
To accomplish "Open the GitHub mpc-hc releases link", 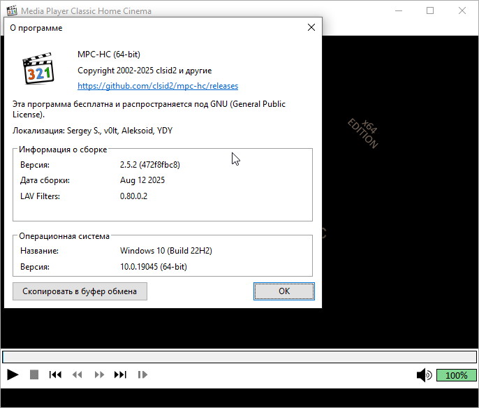I will coord(158,86).
